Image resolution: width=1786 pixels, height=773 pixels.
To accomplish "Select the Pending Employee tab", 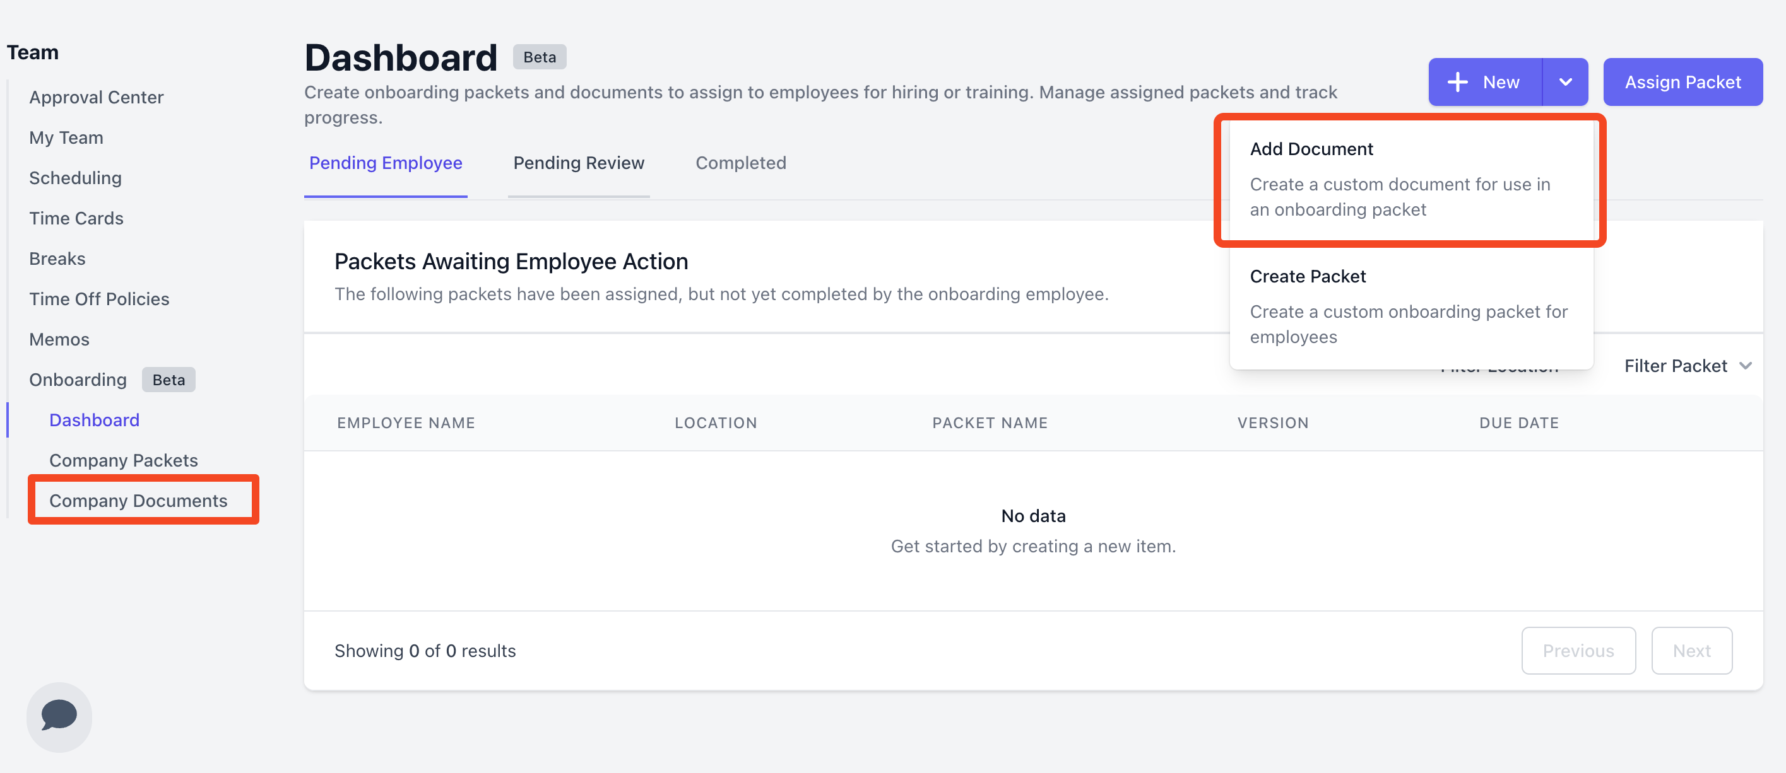I will tap(385, 163).
